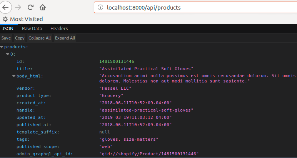The height and width of the screenshot is (158, 297).
Task: Open the Most Visited bookmarks folder
Action: click(26, 19)
